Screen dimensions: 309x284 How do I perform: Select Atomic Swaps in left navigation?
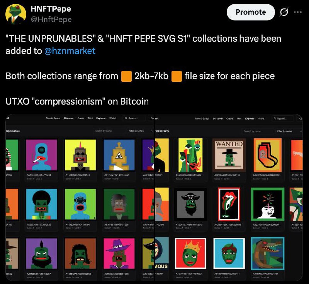pos(53,118)
